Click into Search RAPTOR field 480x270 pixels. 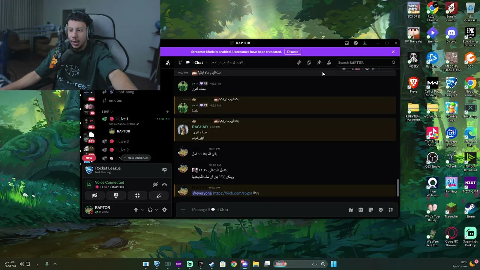click(x=366, y=63)
